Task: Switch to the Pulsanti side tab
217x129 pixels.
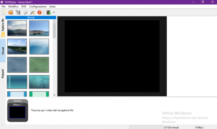Action: [3, 74]
